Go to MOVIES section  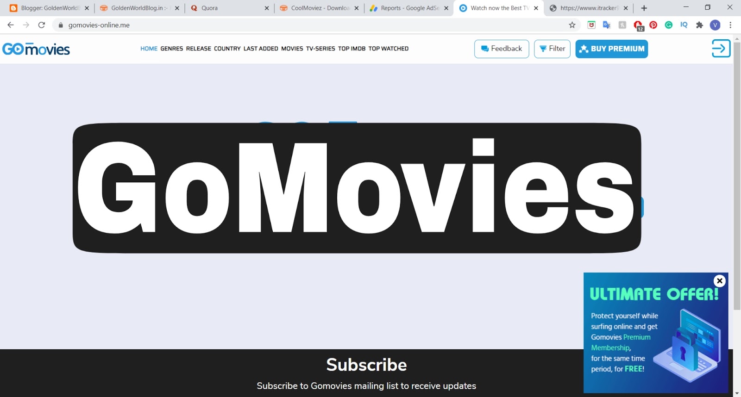292,49
